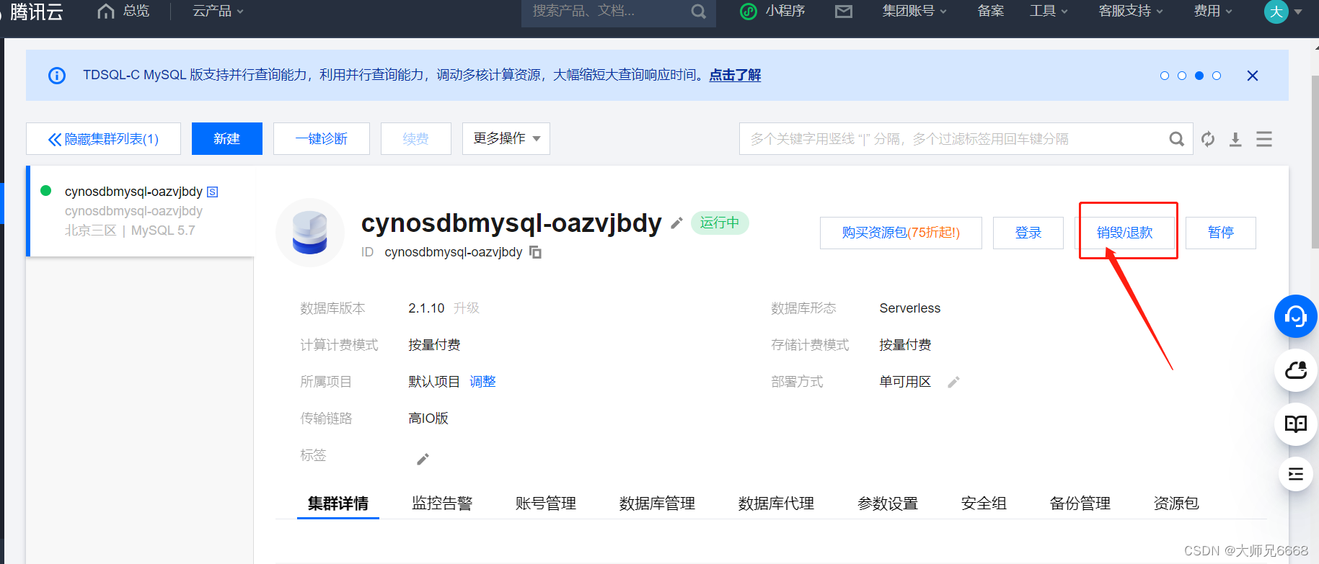Click the search magnifier in top bar

point(698,12)
